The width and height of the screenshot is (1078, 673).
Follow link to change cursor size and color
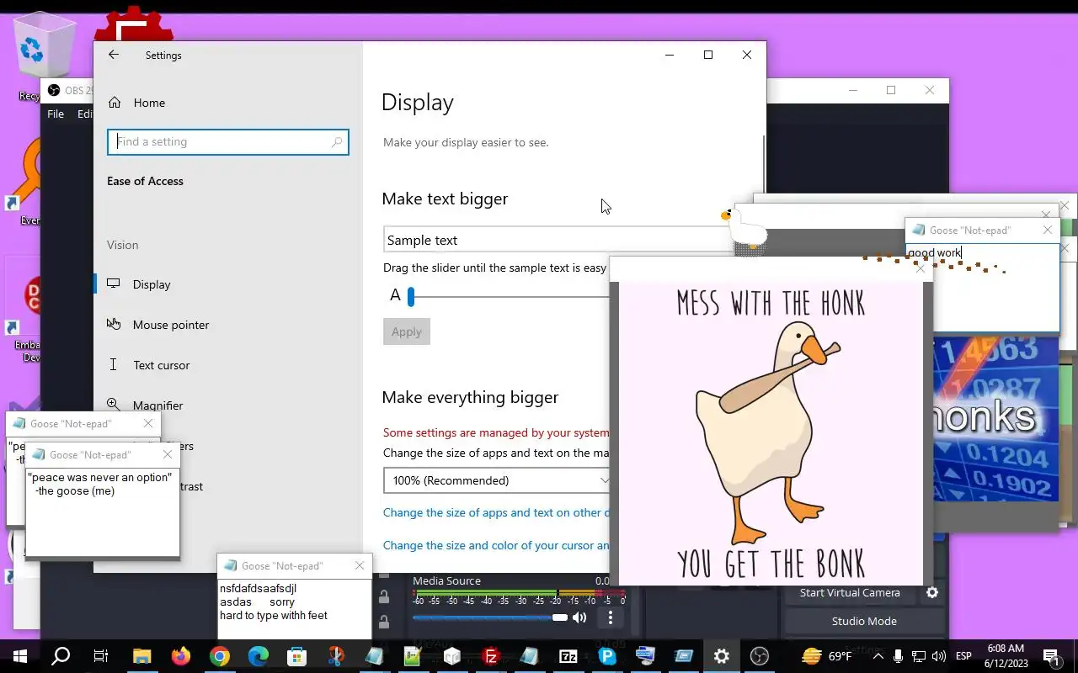pos(496,545)
